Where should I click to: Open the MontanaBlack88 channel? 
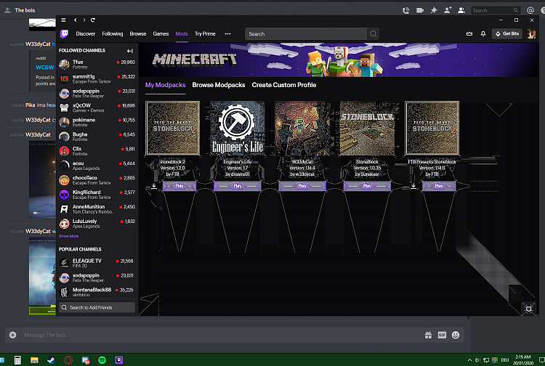[97, 292]
